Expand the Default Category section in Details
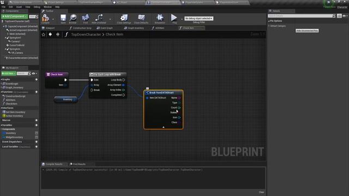Viewport: 349px width, 196px height. point(269,26)
